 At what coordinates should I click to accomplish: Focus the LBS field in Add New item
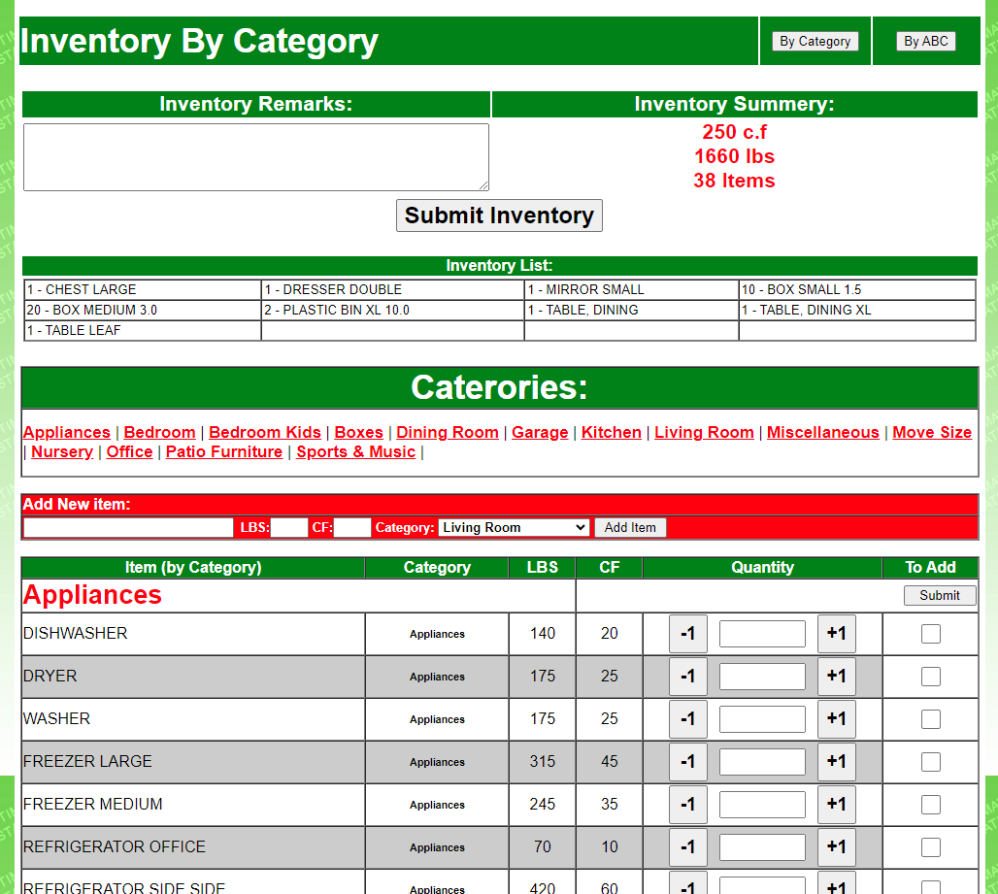(x=289, y=527)
